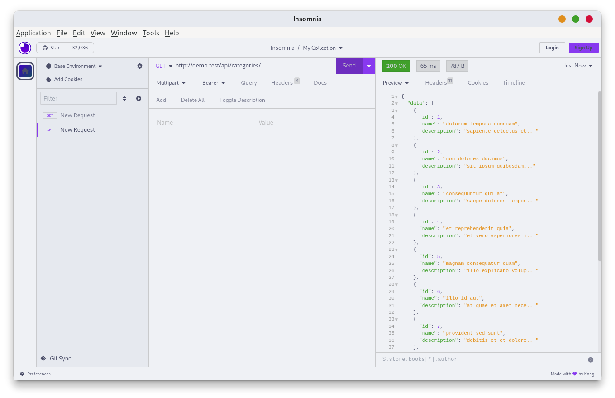Image resolution: width=615 pixels, height=398 pixels.
Task: Open the View menu
Action: 98,33
